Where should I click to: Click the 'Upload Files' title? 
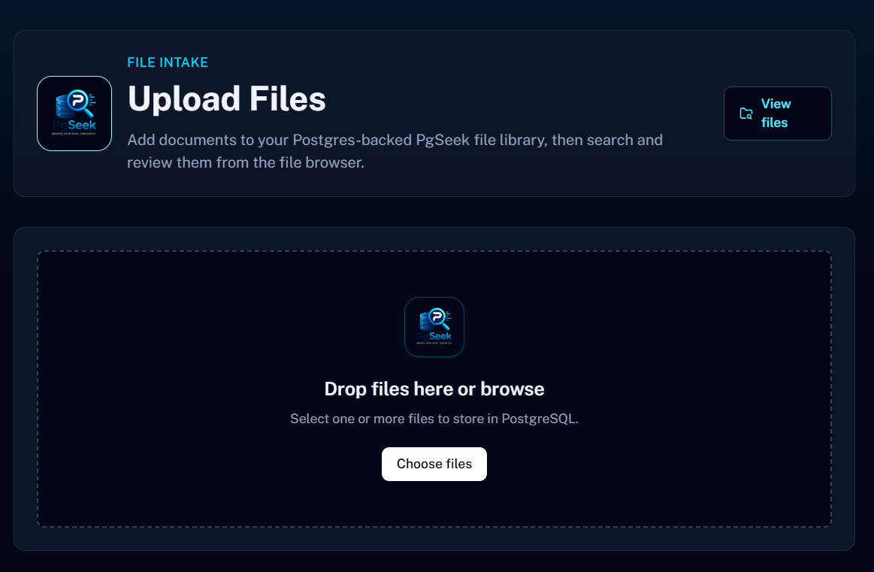tap(226, 98)
